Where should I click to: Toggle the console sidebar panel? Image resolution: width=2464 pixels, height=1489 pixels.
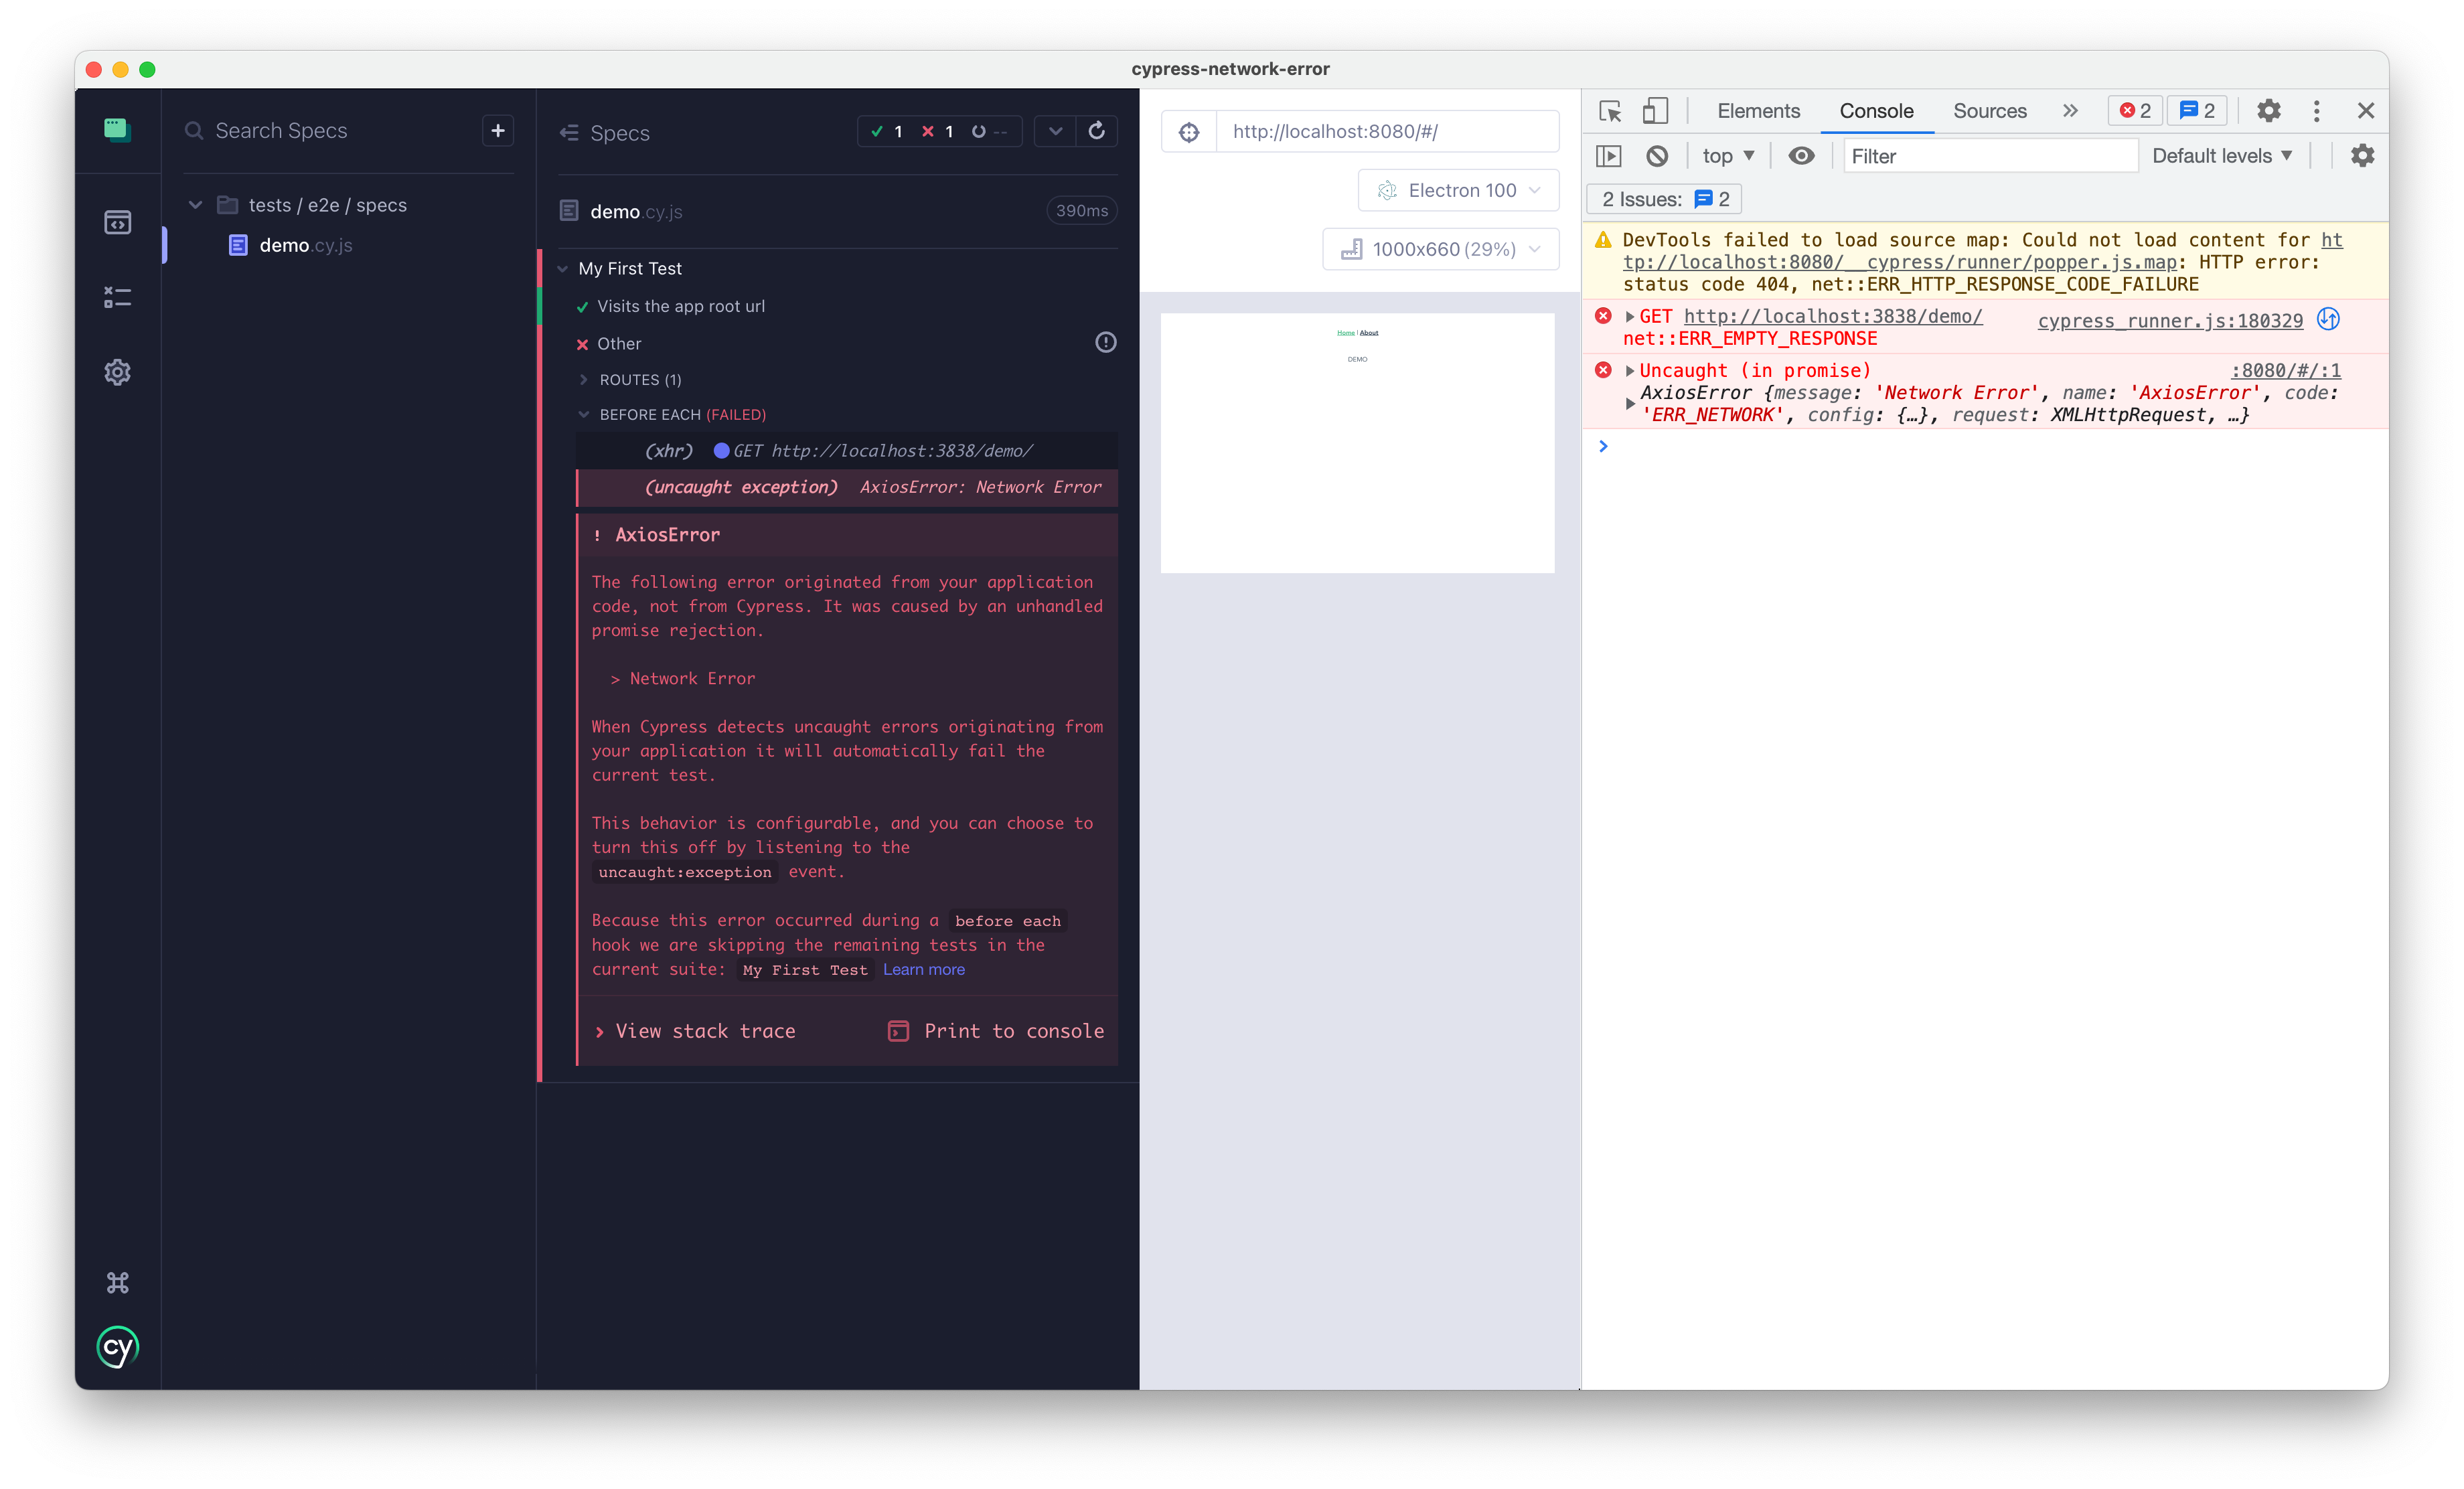[1609, 156]
